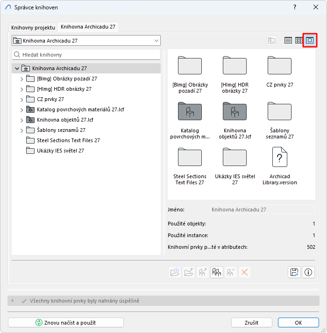Expand the library loading status report
This screenshot has width=327, height=333.
(13, 301)
